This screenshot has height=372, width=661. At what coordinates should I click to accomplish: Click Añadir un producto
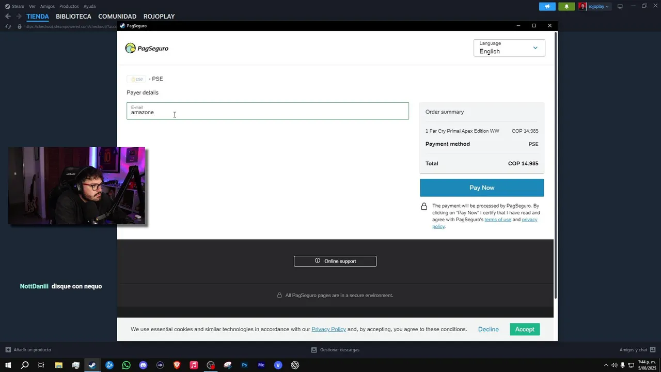coord(28,350)
